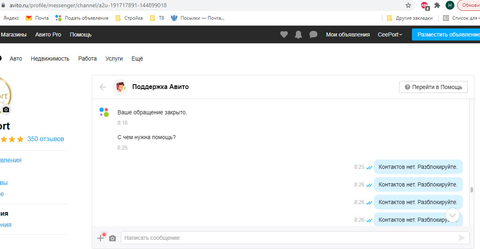Viewport: 480px width, 249px height.
Task: Open the Стройка bookmarks folder
Action: point(129,18)
